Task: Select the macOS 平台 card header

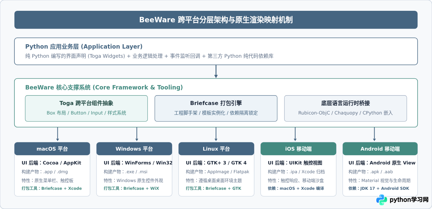Action: [x=52, y=149]
